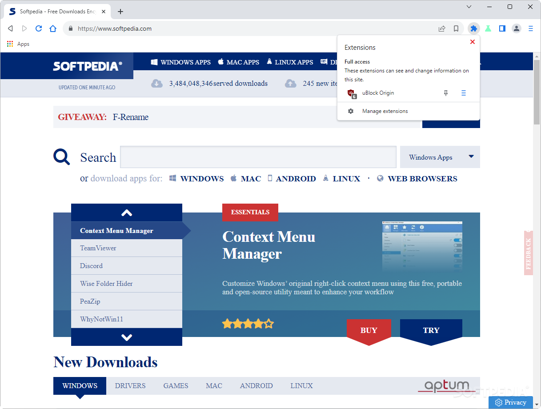Image resolution: width=541 pixels, height=409 pixels.
Task: Open the share page icon in address bar
Action: pos(442,28)
